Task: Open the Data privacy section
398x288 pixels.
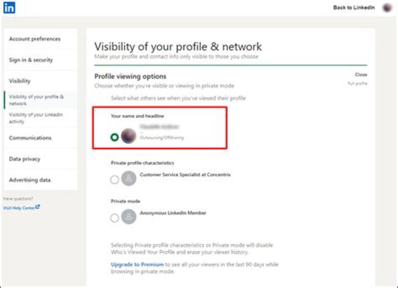Action: pos(25,159)
